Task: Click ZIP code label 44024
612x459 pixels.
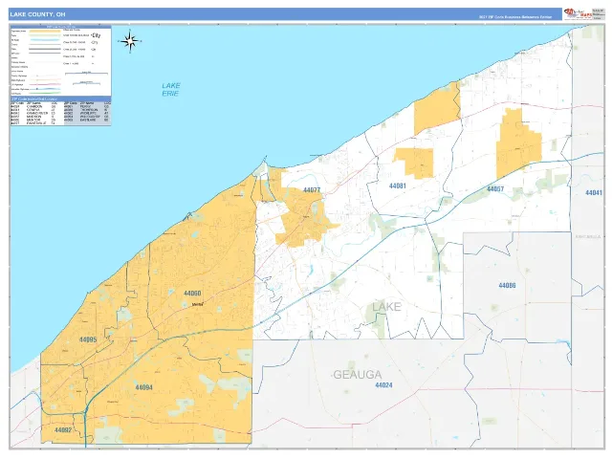Action: pos(383,385)
